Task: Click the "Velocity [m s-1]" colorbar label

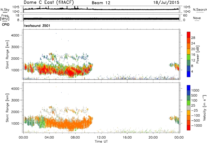Action: click(x=204, y=108)
